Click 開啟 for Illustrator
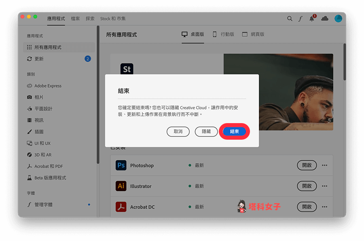 click(307, 186)
